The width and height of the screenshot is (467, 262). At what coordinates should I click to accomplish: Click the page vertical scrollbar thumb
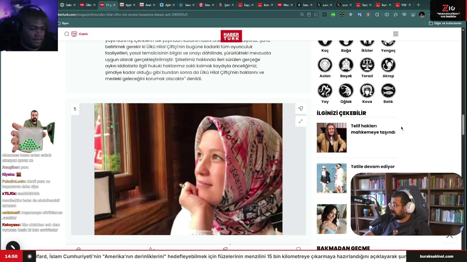click(x=463, y=124)
